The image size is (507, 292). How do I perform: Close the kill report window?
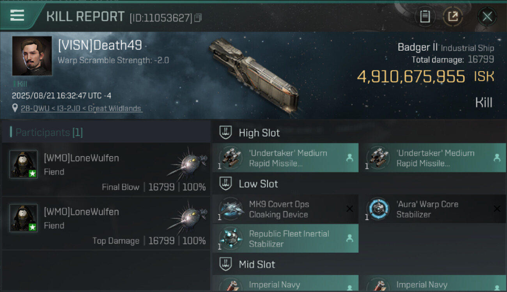(487, 17)
